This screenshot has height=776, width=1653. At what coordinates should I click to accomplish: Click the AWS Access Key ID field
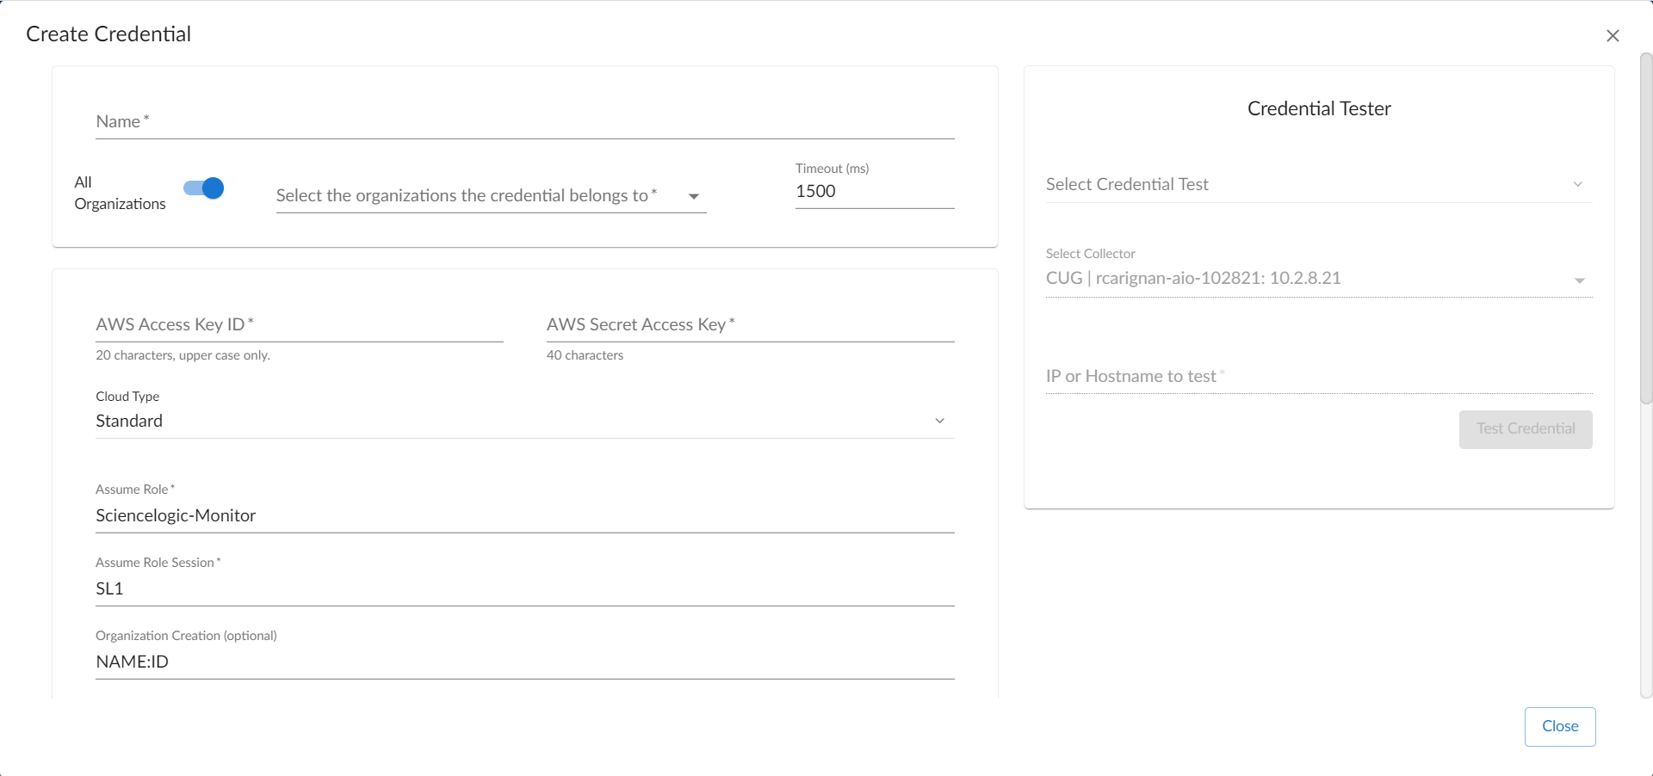(299, 325)
